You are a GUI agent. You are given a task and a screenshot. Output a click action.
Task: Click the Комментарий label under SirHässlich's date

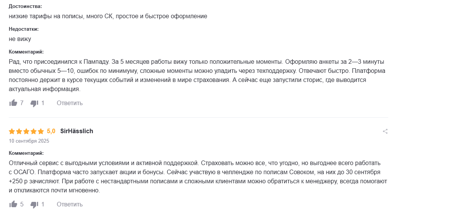click(26, 153)
